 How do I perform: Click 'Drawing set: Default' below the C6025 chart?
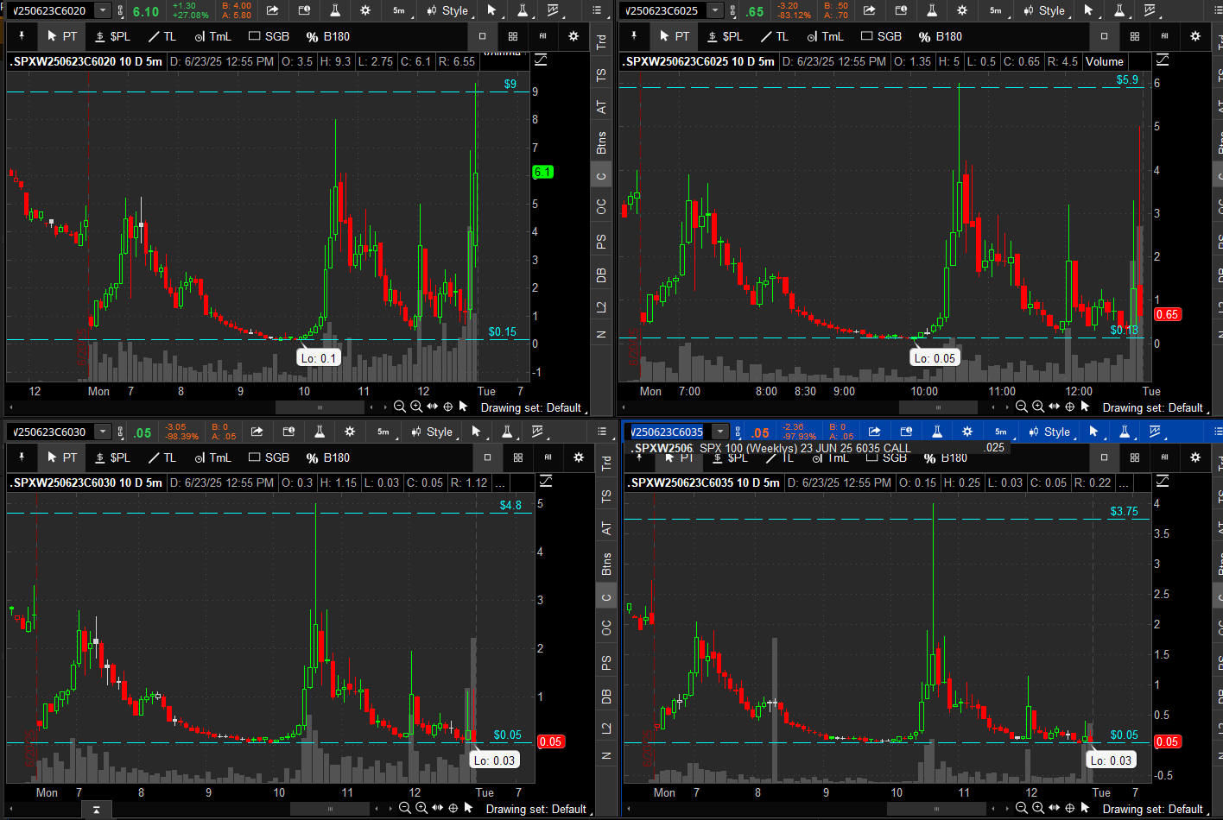point(1152,407)
